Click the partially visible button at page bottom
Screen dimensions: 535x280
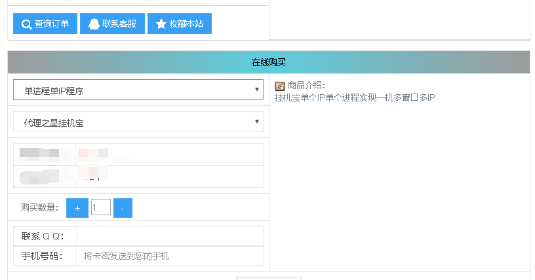click(x=268, y=277)
